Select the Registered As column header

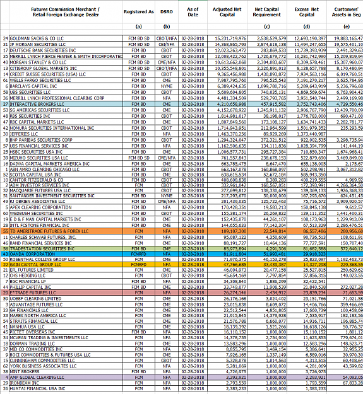click(139, 12)
